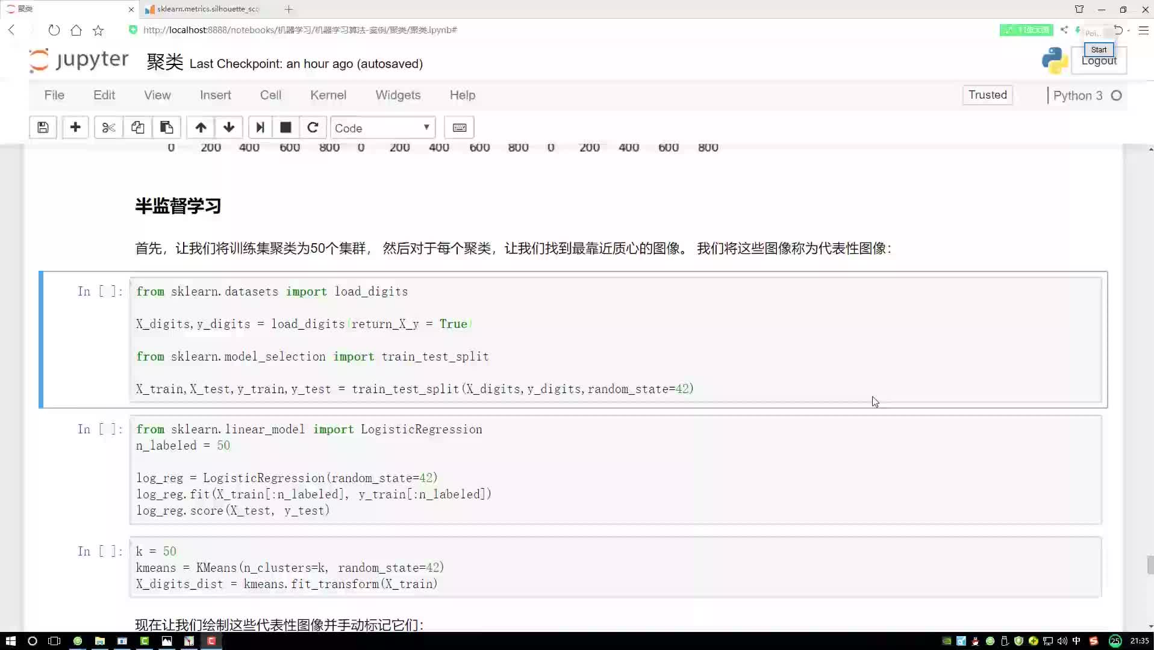
Task: Copy selected cells in the toolbar
Action: [137, 128]
